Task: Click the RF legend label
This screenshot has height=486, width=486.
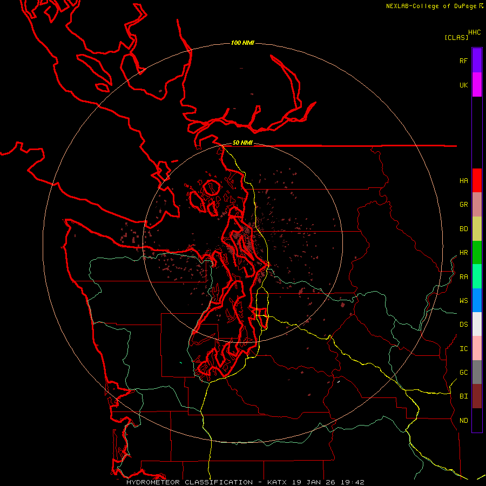Action: click(x=463, y=60)
